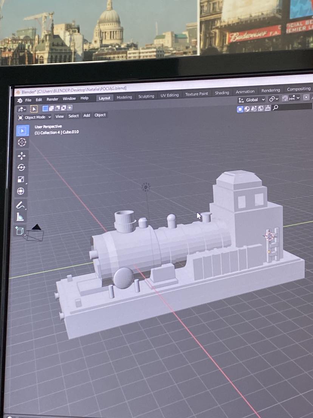Set selection mode to invert

(64, 108)
